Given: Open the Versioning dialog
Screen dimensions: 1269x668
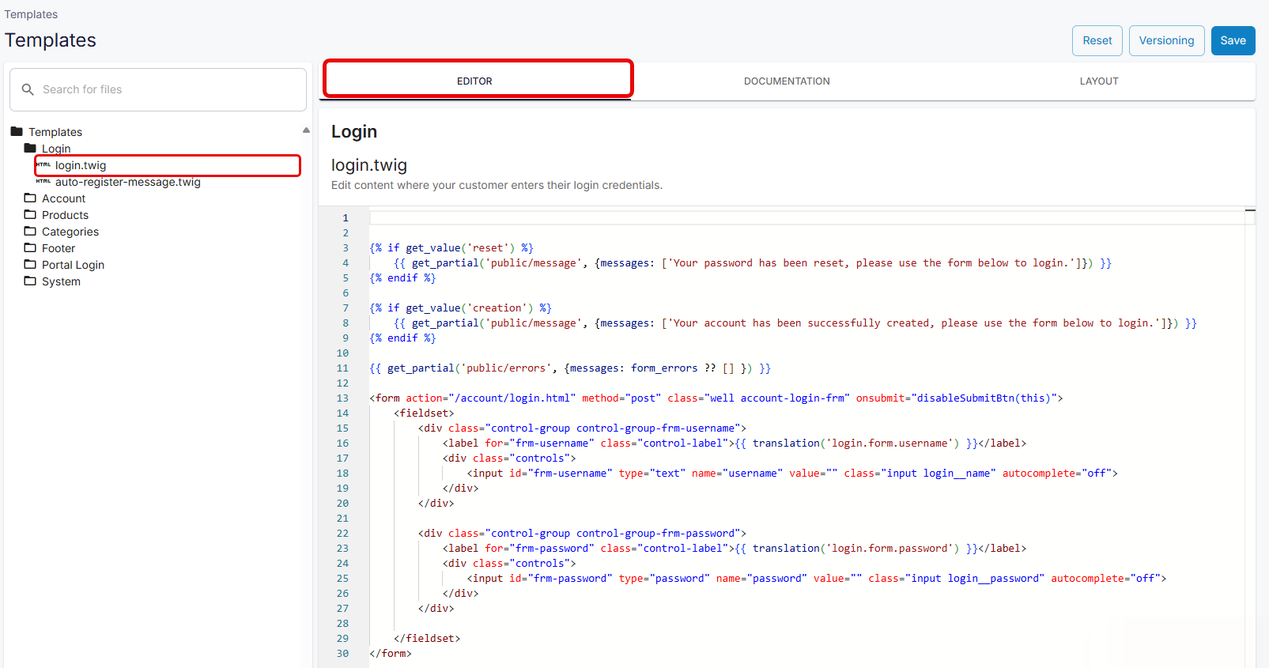Looking at the screenshot, I should (1167, 40).
